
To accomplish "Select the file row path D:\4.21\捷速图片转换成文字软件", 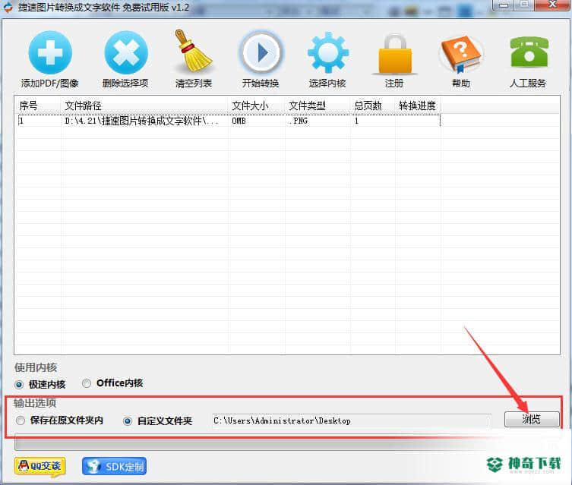I will pyautogui.click(x=141, y=121).
